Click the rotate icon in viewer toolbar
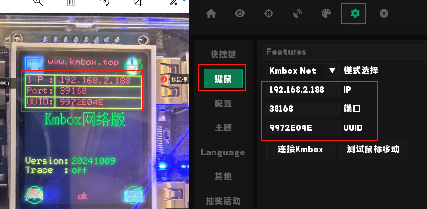Viewport: 427px width, 209px height. (105, 2)
